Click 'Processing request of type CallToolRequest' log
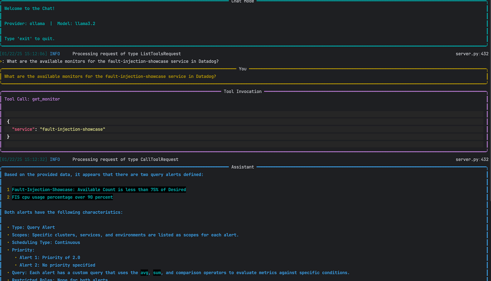 click(125, 159)
